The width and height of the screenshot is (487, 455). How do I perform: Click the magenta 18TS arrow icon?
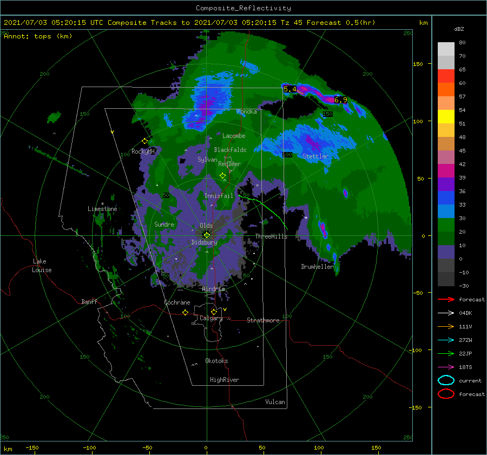[x=446, y=367]
